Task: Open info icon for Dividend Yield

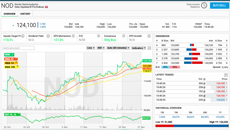Action: point(48,36)
